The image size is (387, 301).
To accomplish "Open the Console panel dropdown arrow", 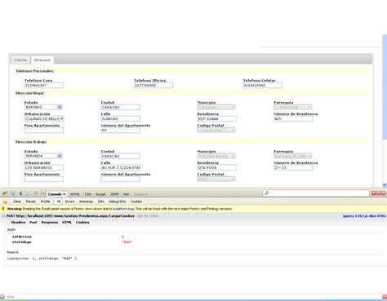I will [x=64, y=194].
